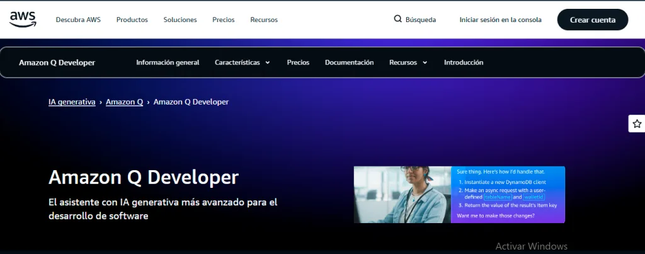Click Amazon Q Developer nav title
645x254 pixels.
pos(57,62)
